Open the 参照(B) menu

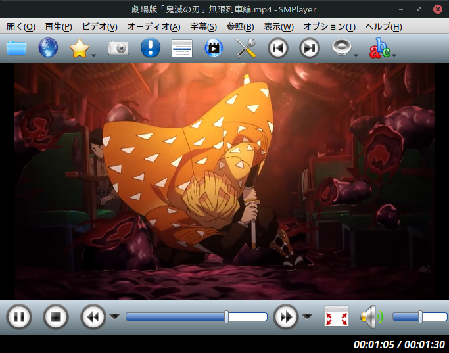point(240,27)
